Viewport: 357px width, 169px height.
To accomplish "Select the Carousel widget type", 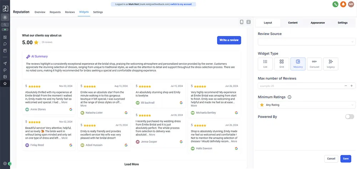I will 314,64.
